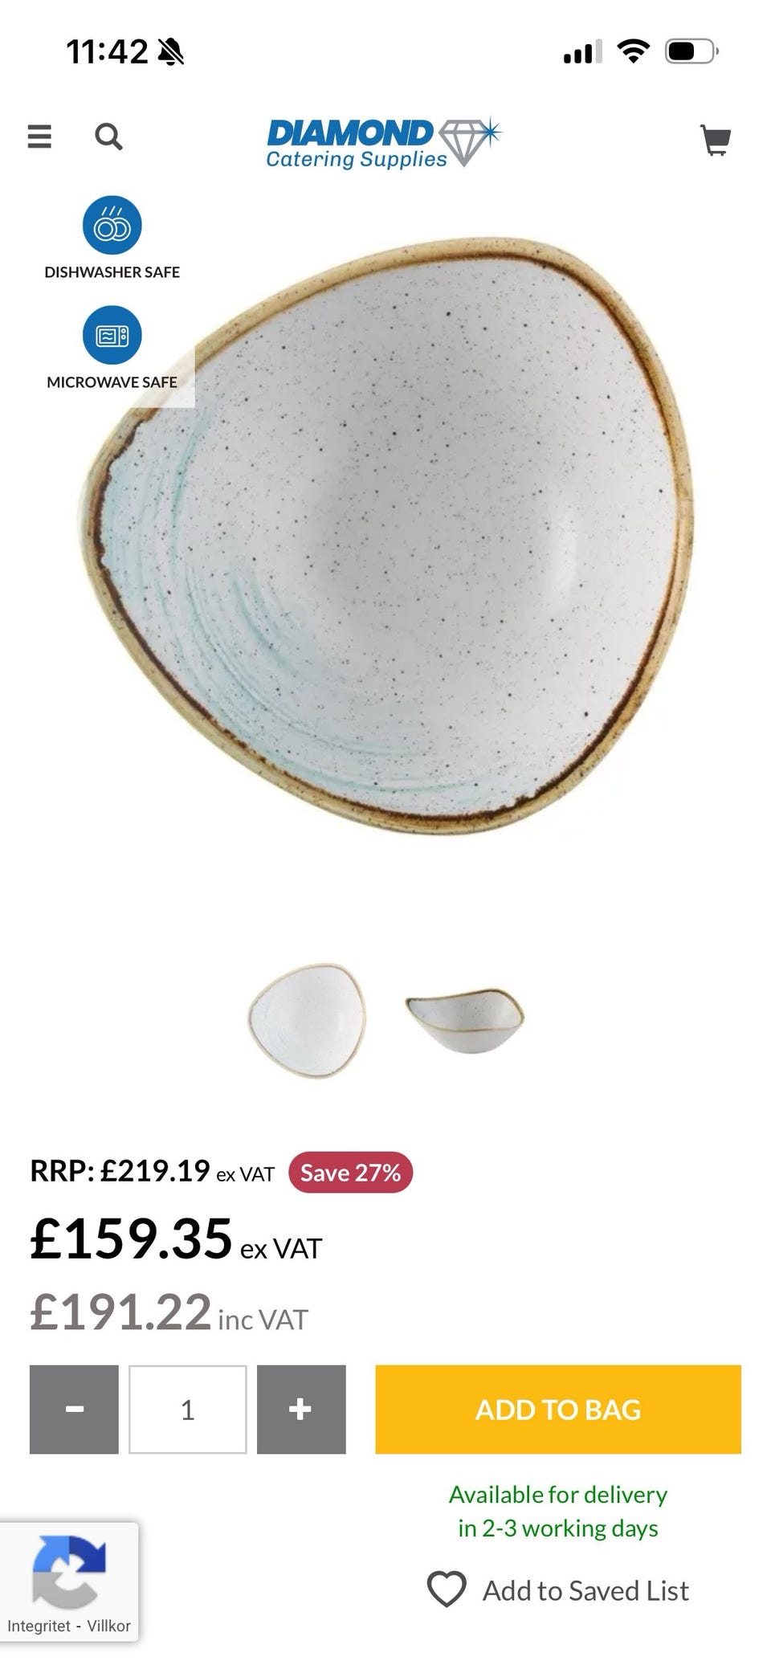Tap the battery indicator in status bar
This screenshot has width=771, height=1669.
691,52
